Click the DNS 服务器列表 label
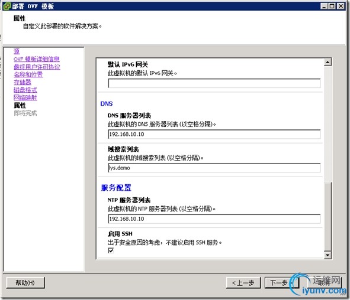350x300 pixels. [130, 116]
